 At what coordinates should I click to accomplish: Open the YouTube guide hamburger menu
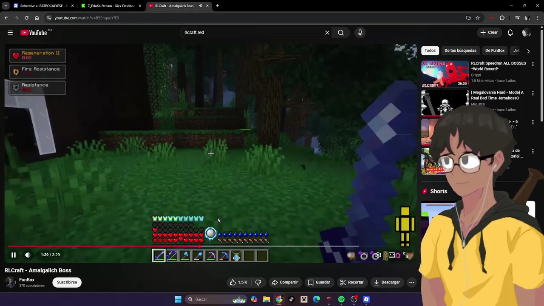pyautogui.click(x=10, y=33)
